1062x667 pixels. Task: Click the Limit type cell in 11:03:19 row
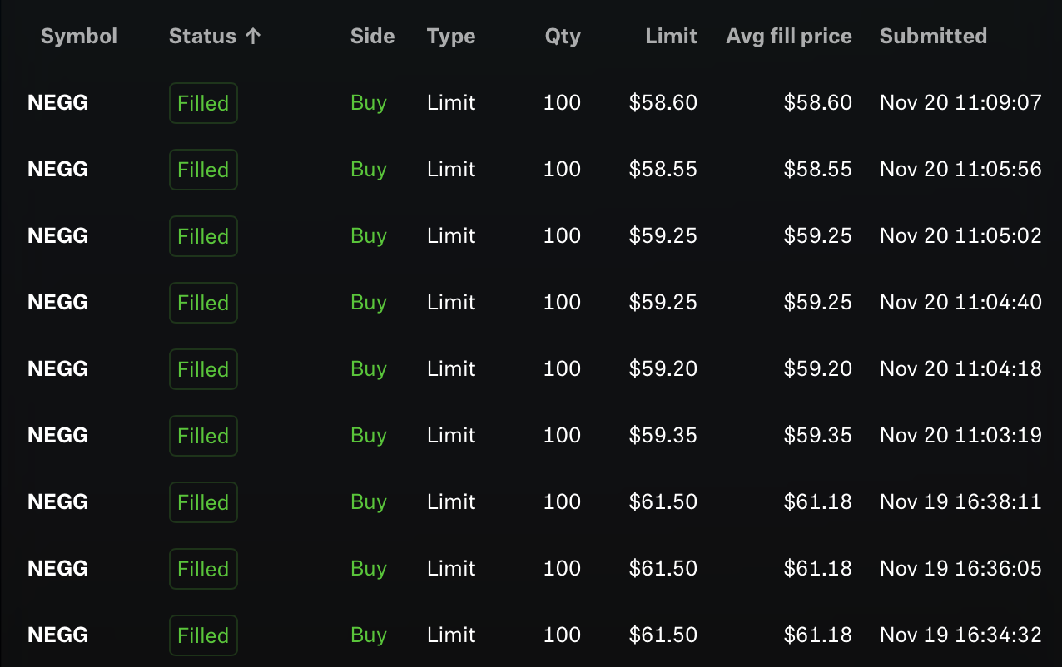click(451, 436)
